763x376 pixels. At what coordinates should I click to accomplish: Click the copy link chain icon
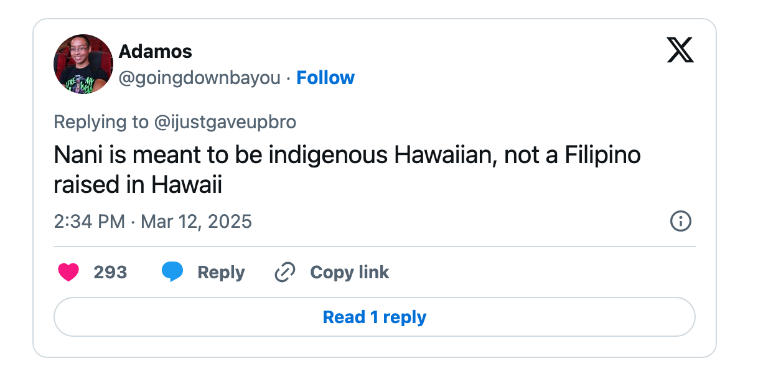284,272
